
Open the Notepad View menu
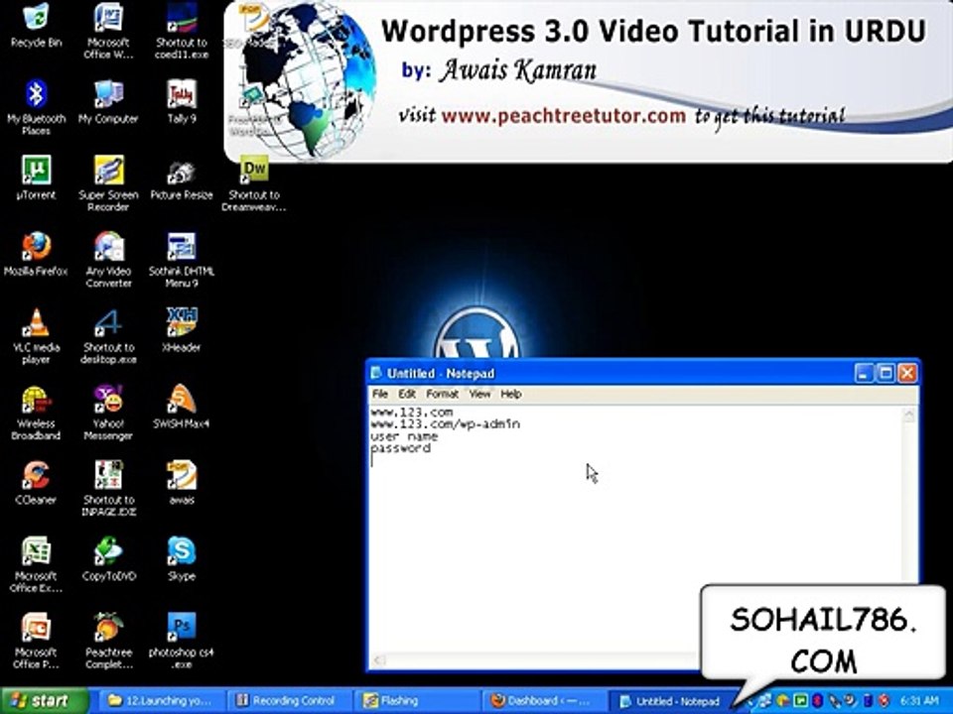479,394
